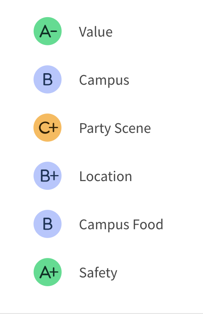Click the A- letter grade text
Screen dimensions: 203x314
pos(48,31)
